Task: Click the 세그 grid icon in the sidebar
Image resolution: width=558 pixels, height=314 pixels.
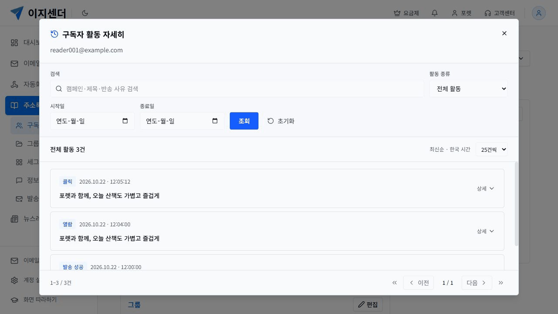Action: tap(19, 162)
